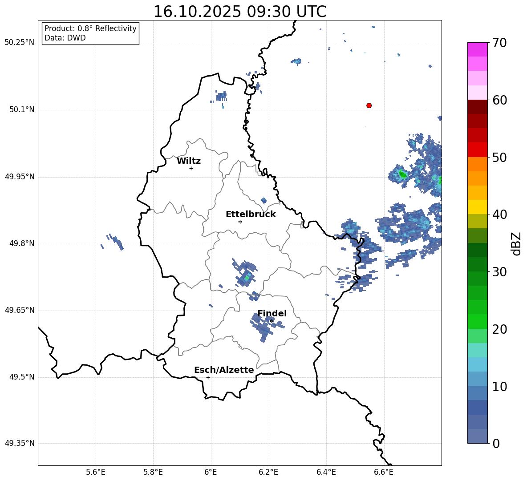Click the colorbar value 60
This screenshot has height=481, width=527.
click(x=499, y=100)
